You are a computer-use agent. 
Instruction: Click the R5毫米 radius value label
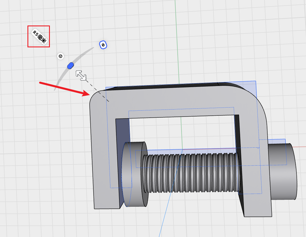(40, 36)
